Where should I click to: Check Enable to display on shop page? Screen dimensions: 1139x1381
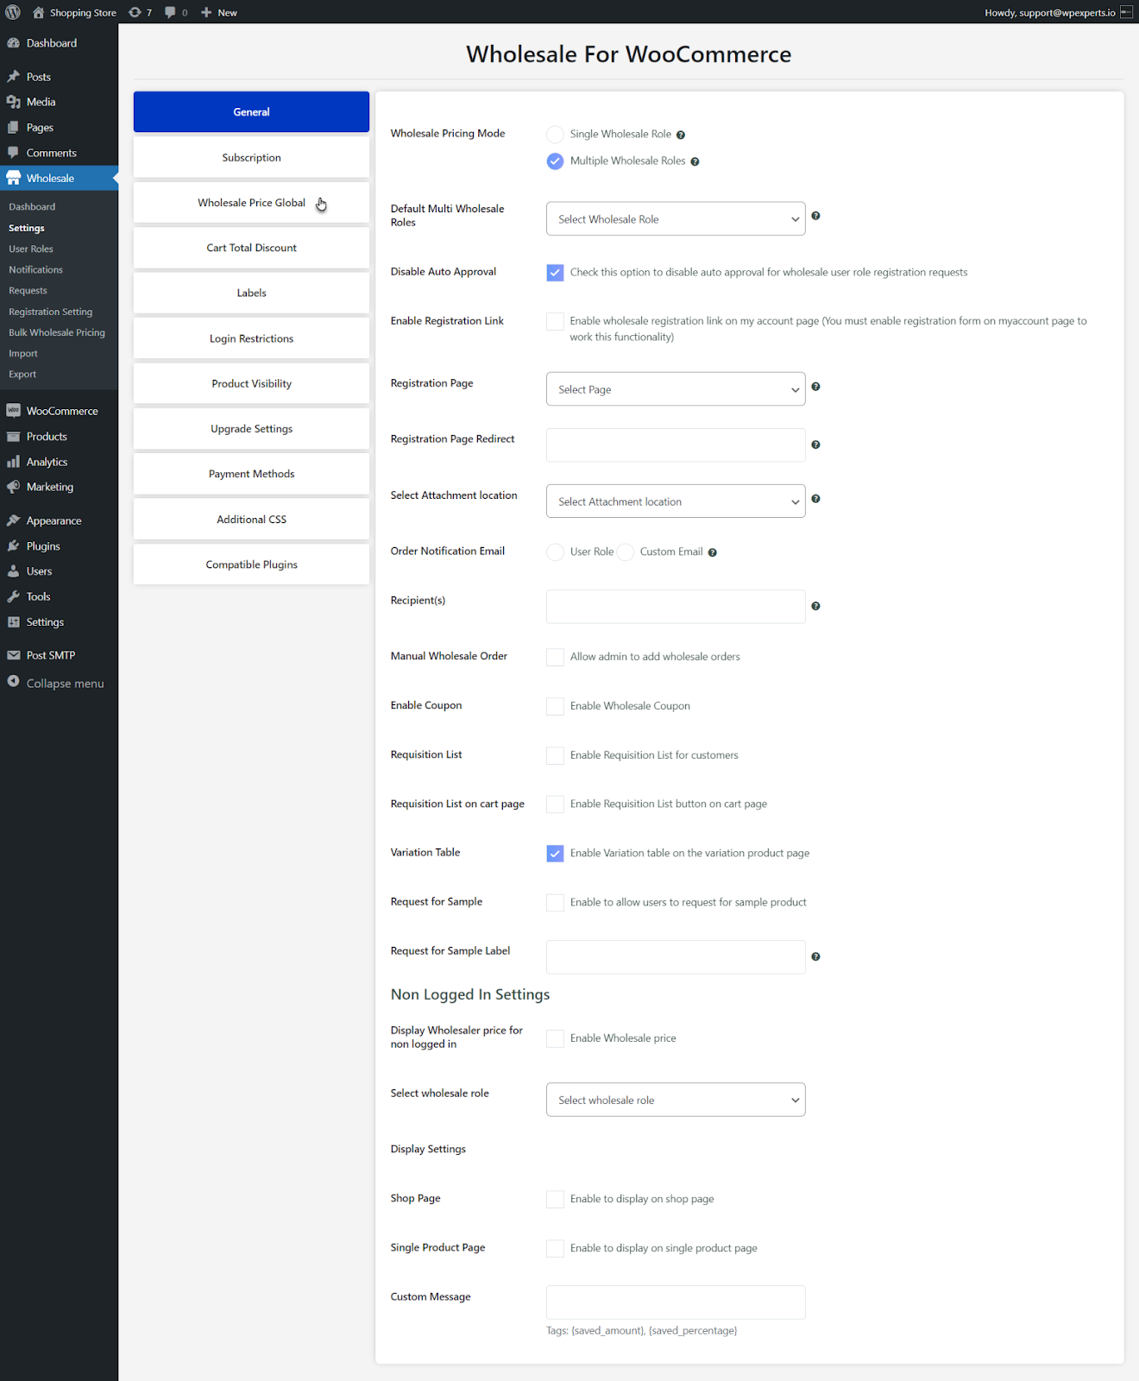pyautogui.click(x=555, y=1199)
